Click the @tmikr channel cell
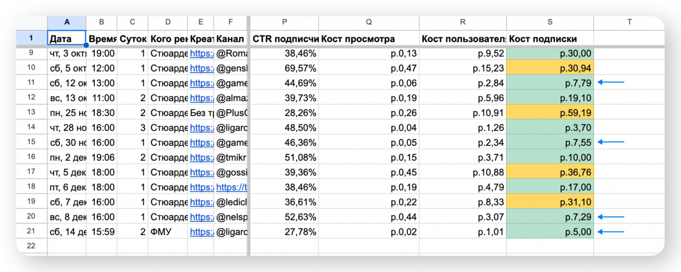This screenshot has width=681, height=272. click(230, 157)
